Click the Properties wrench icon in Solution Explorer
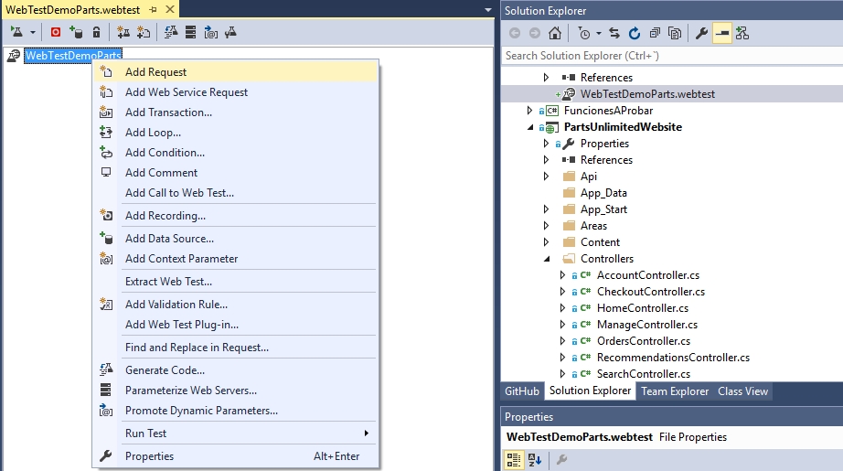The width and height of the screenshot is (843, 471). (701, 33)
